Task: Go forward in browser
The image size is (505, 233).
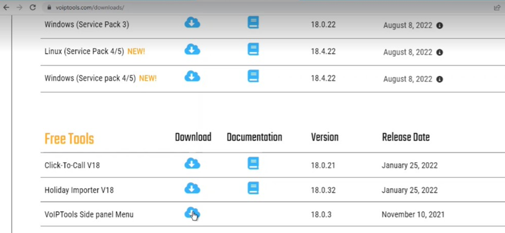Action: [19, 8]
